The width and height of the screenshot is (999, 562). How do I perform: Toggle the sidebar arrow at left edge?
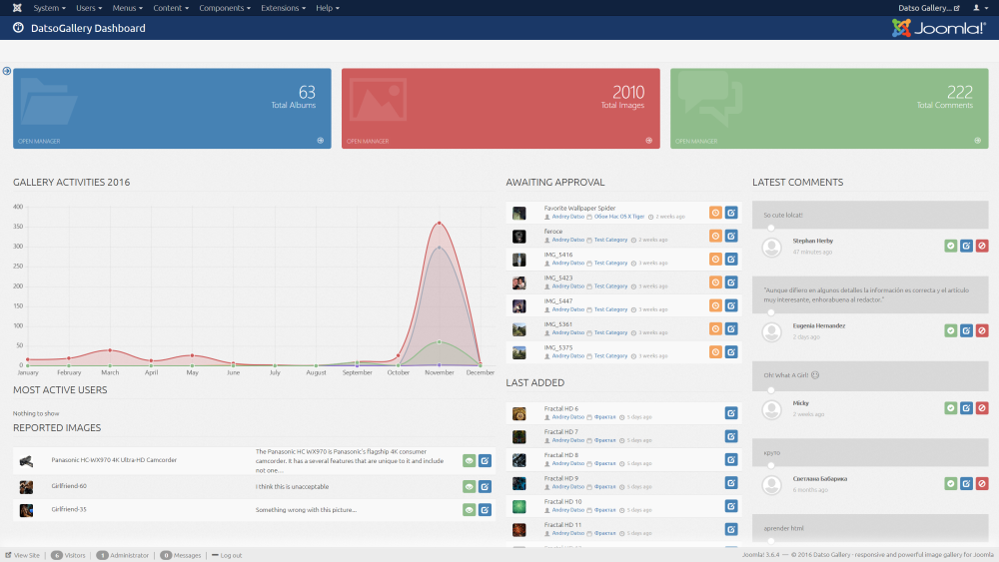point(6,71)
